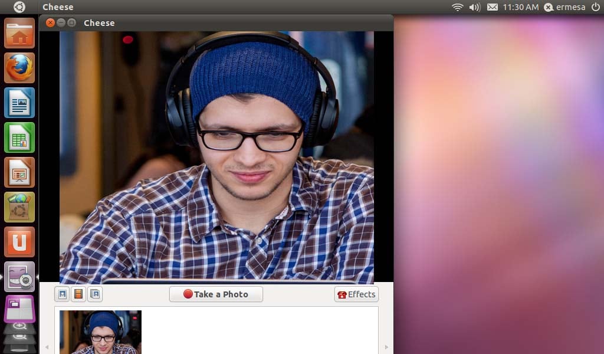Viewport: 604px width, 354px height.
Task: Open the Ubuntu One launcher icon
Action: [19, 242]
